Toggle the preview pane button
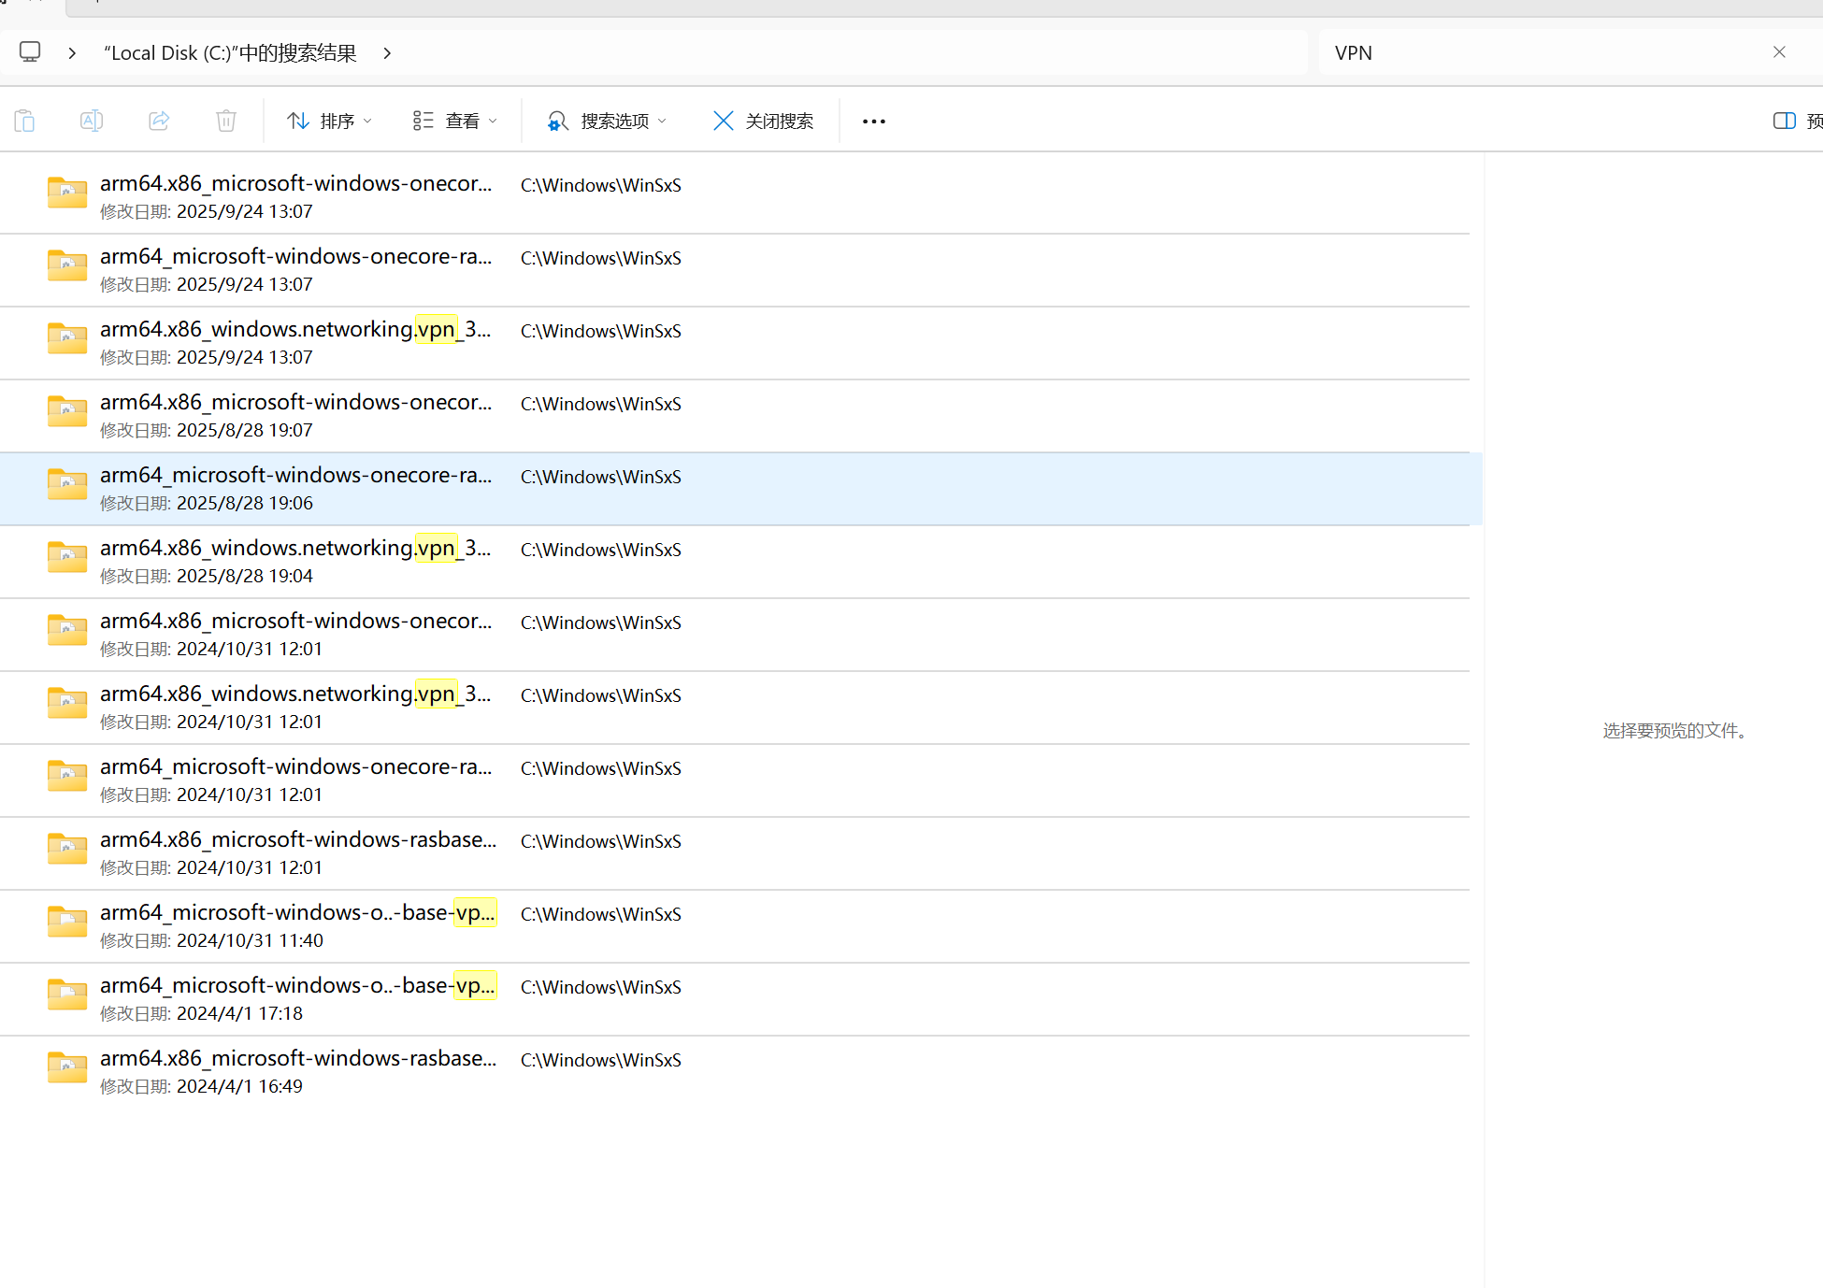 (1784, 121)
